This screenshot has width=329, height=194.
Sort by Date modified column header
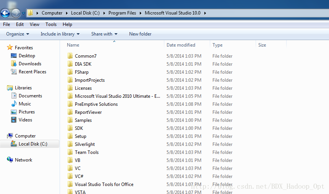point(181,45)
